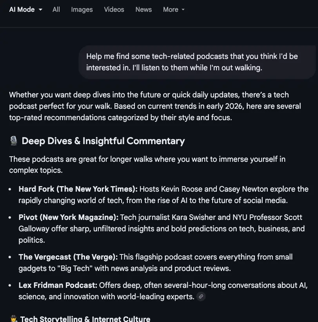The width and height of the screenshot is (318, 322).
Task: Click the Lex Fridman Podcast title
Action: tap(58, 285)
